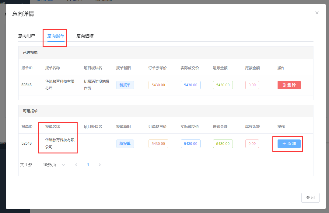Click 华筑教育科技有限公司 in 可用报单 row
Image resolution: width=329 pixels, height=213 pixels.
(x=60, y=143)
